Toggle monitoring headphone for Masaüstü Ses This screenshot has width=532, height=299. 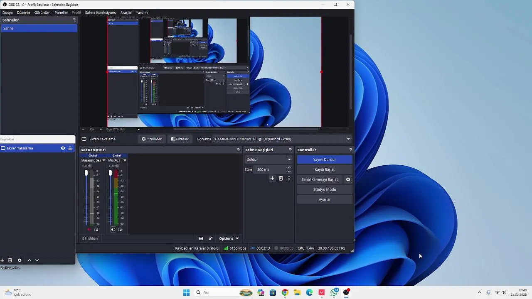coord(96,230)
